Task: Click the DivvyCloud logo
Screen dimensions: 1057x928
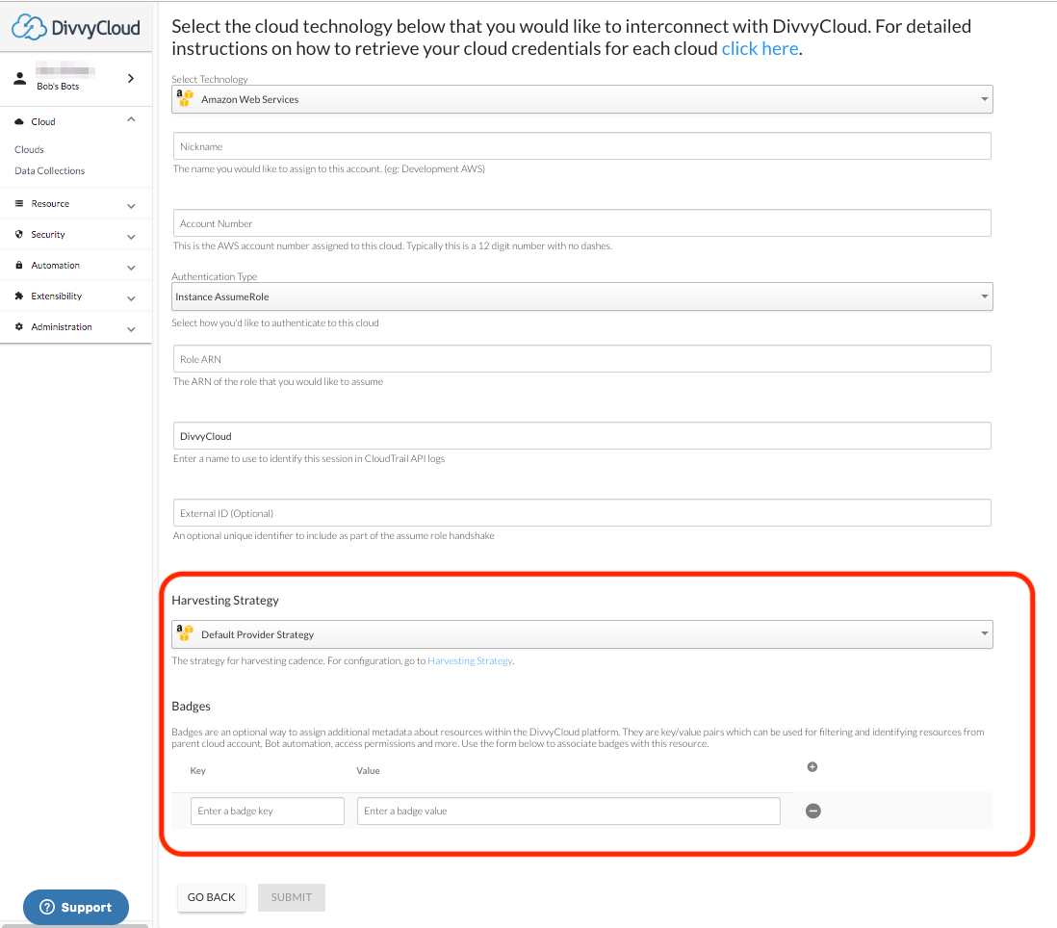Action: point(76,28)
